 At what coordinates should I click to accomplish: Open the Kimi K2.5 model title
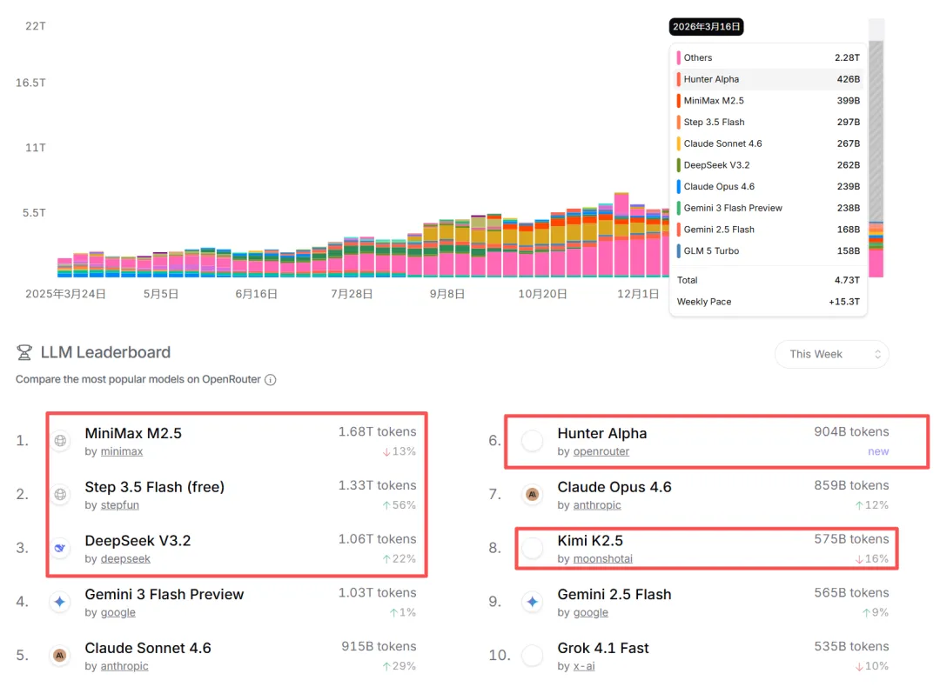[590, 540]
